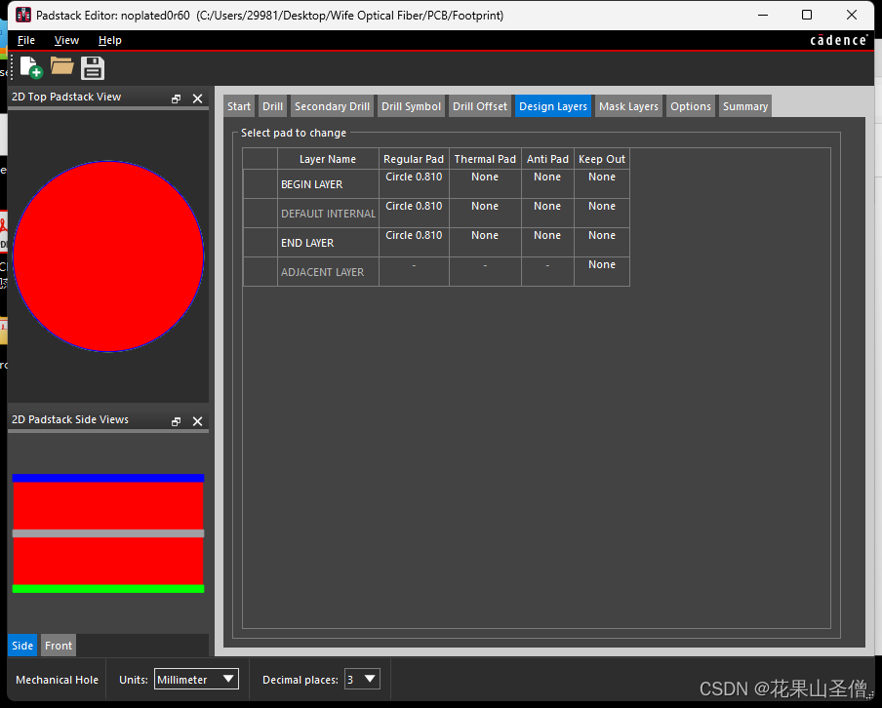Open the View menu
The height and width of the screenshot is (708, 882).
coord(65,40)
